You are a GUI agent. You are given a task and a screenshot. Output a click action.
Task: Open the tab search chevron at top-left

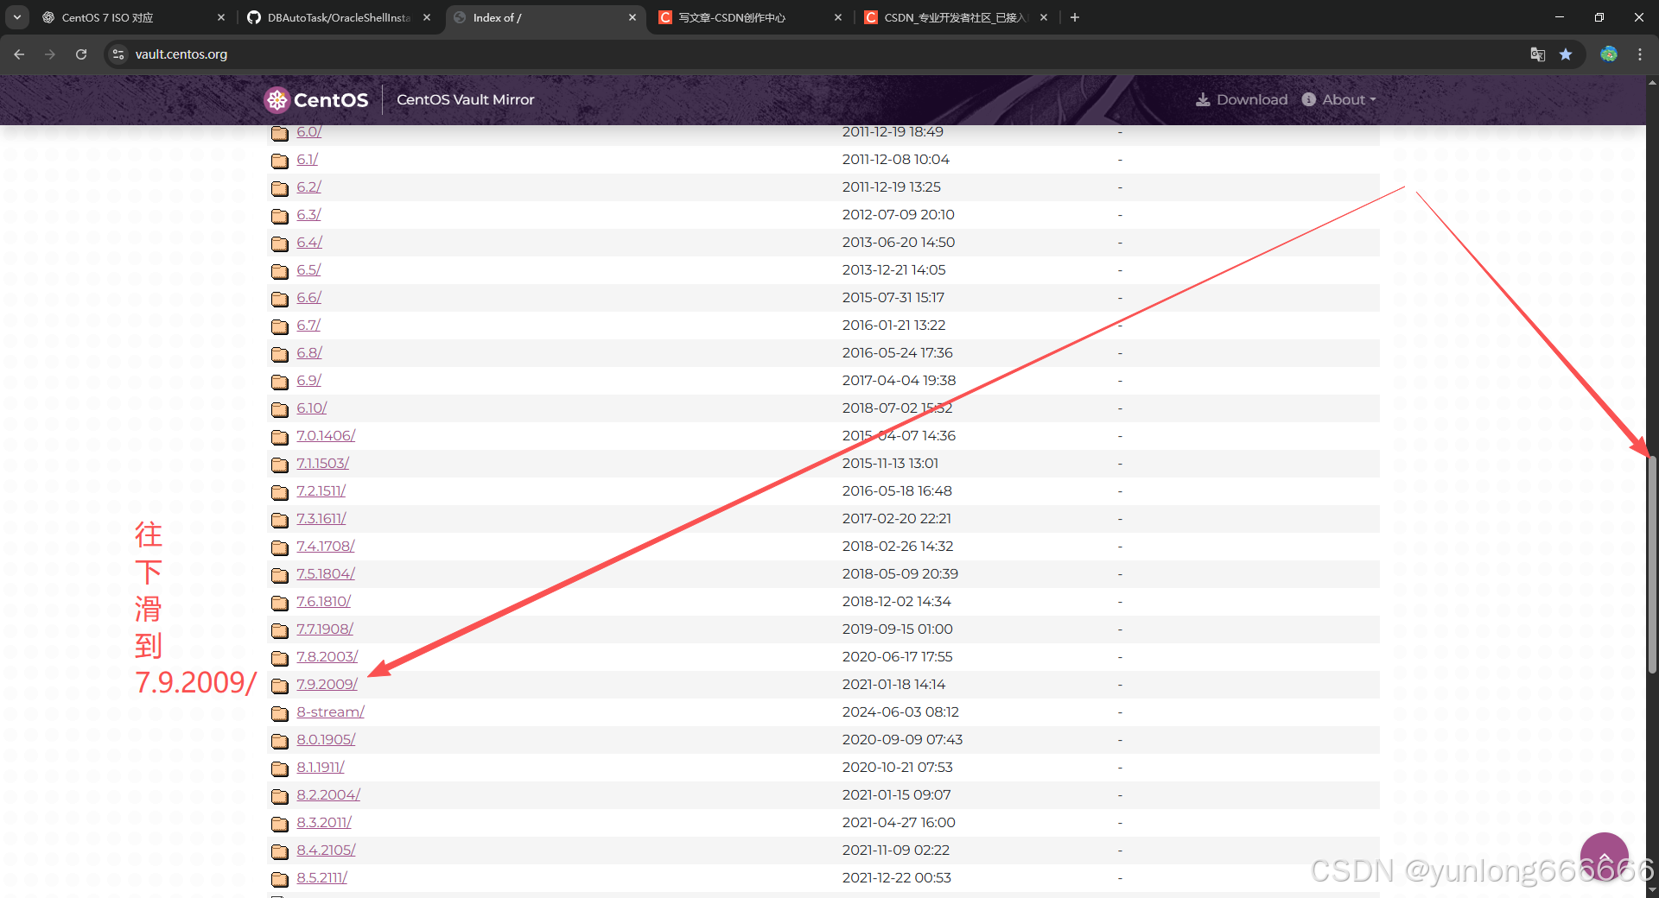[x=16, y=17]
